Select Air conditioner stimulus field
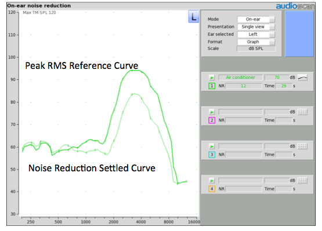 pos(240,78)
